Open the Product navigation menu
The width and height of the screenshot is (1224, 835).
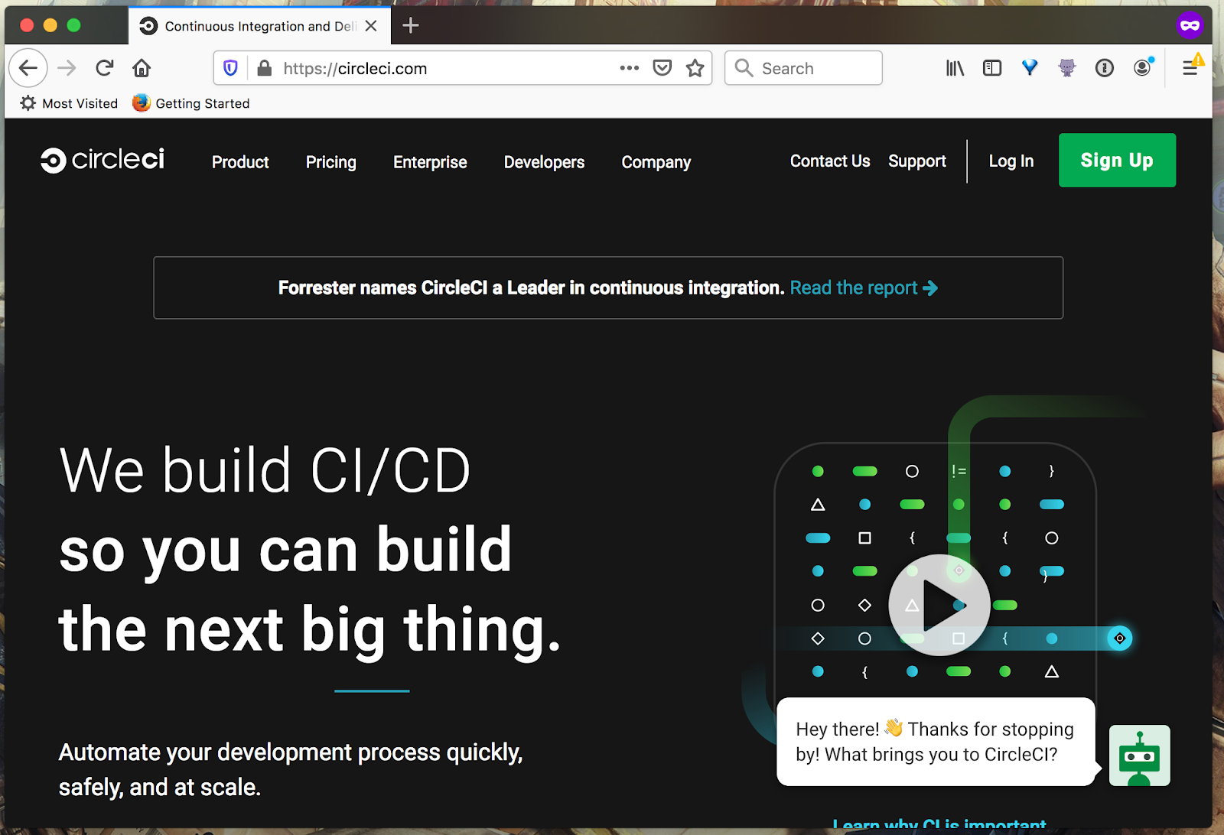click(x=240, y=162)
